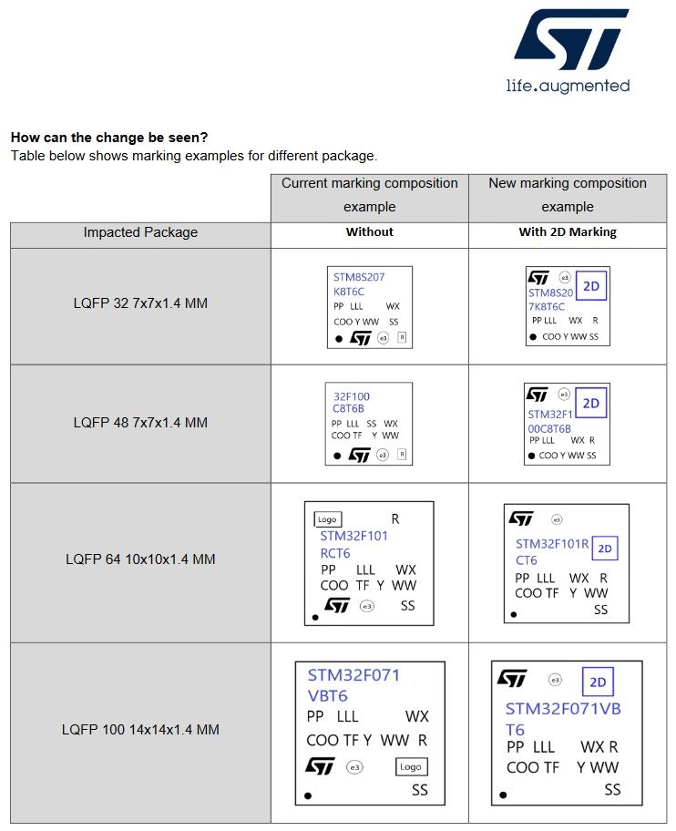Click the ST logo in LQFP 32 current marking
676x831 pixels.
click(362, 338)
